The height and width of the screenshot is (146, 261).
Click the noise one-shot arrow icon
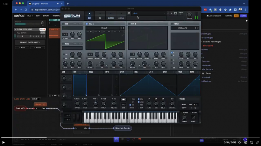coord(66,54)
